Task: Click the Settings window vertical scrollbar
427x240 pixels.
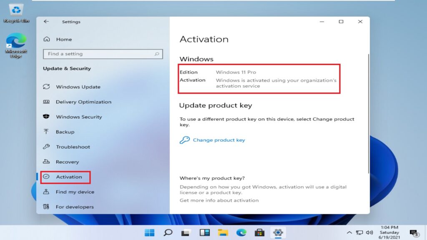Action: coord(369,113)
